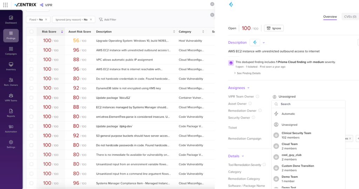Toggle the select-all checkbox in table header
This screenshot has height=189, width=359.
click(x=32, y=32)
